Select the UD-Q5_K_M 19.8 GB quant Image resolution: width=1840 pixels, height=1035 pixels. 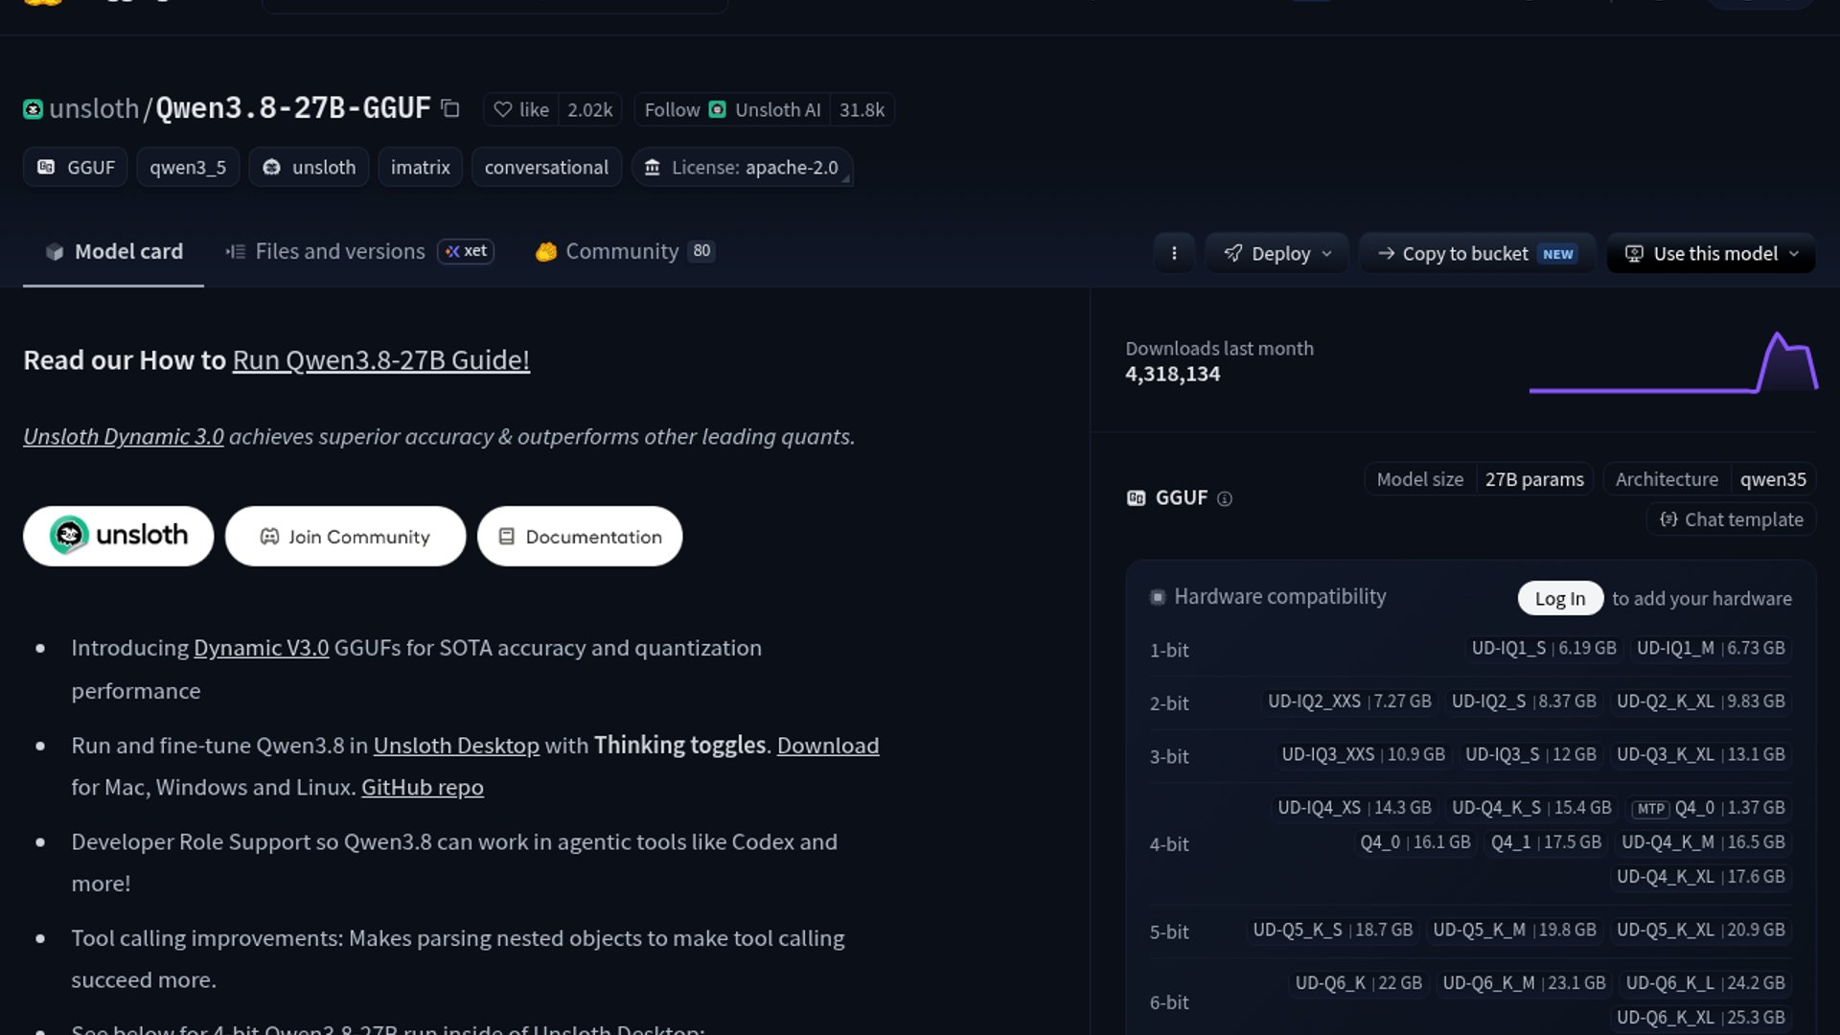(x=1514, y=931)
